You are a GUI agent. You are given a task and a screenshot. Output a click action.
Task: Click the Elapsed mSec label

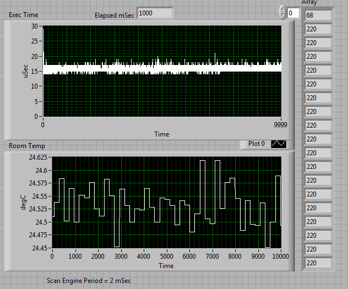(115, 15)
